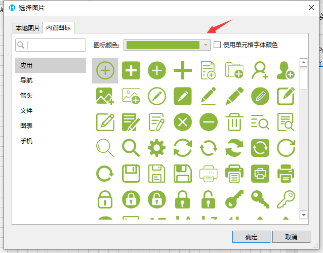Viewport: 323px width, 253px height.
Task: Select the plain plus sign icon
Action: [x=183, y=70]
